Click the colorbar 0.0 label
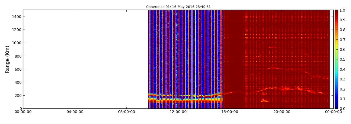This screenshot has width=351, height=124. [x=342, y=108]
